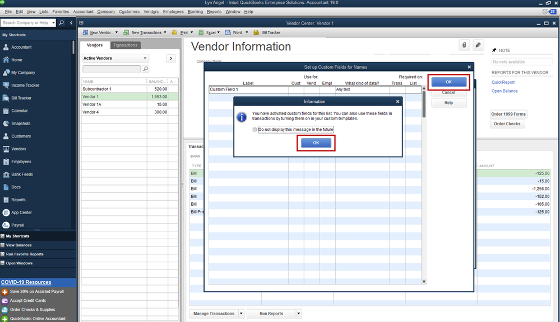Click the vendor list search magnifier
Image resolution: width=560 pixels, height=322 pixels.
pos(145,69)
